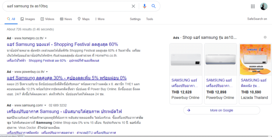272x137 pixels.
Task: Click the Lazada Thailand seller name
Action: 254,98
